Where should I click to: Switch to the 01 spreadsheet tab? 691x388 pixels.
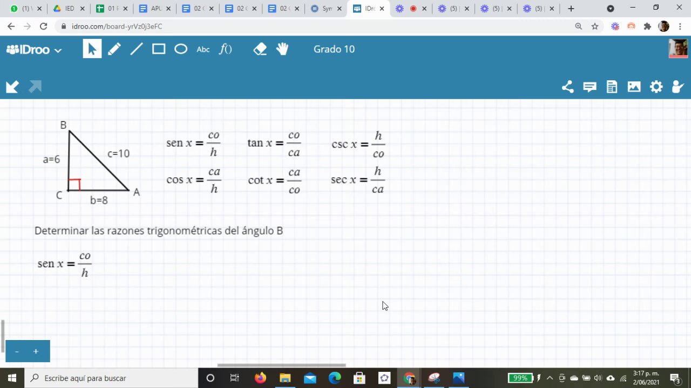coord(112,9)
